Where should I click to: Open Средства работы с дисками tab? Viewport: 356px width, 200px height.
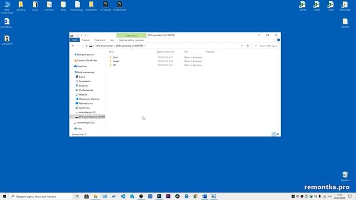131,40
